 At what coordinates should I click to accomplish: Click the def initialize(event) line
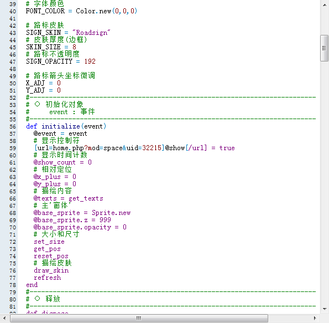(x=66, y=126)
